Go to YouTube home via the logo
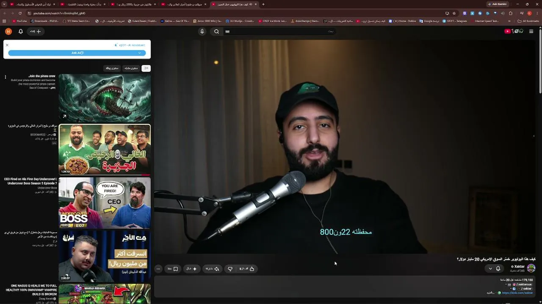The width and height of the screenshot is (542, 304). [x=514, y=31]
